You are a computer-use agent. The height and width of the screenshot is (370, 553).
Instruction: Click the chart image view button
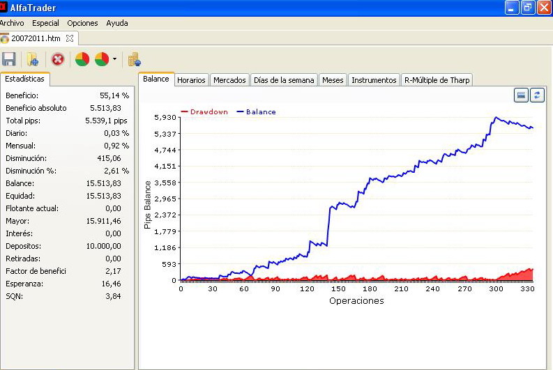[520, 95]
